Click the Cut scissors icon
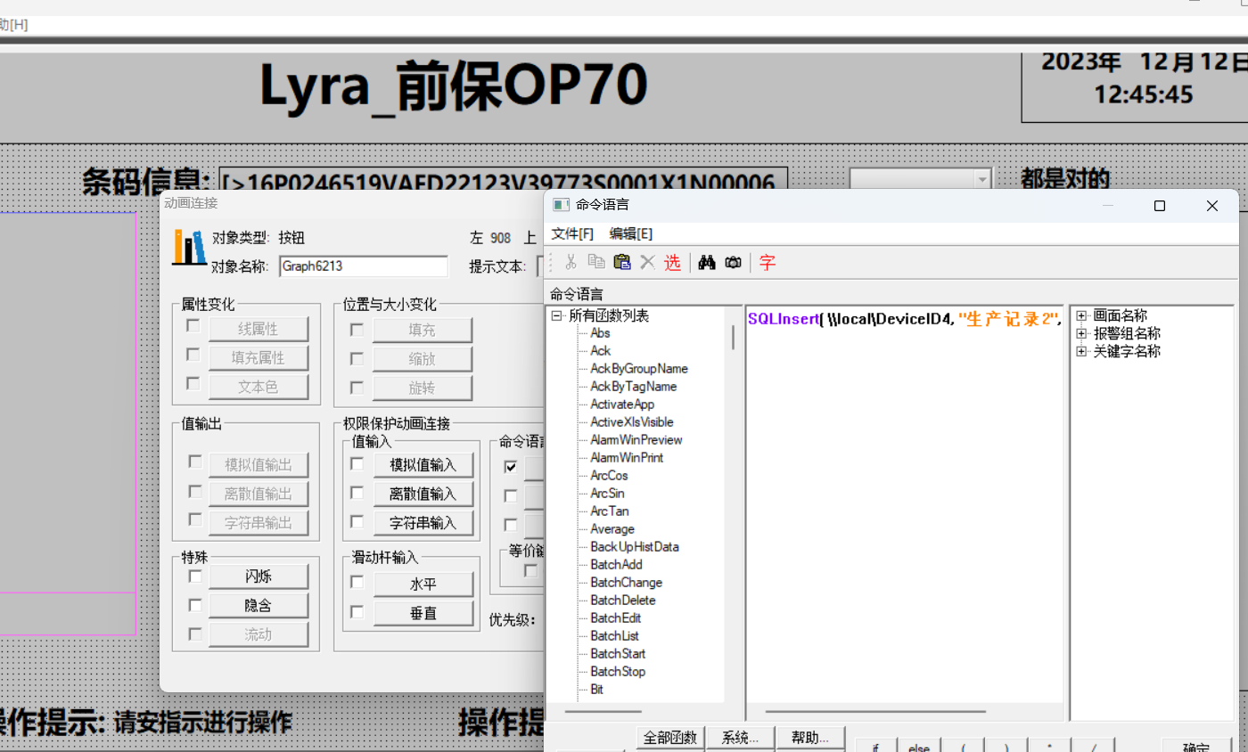Viewport: 1248px width, 752px height. (x=571, y=262)
